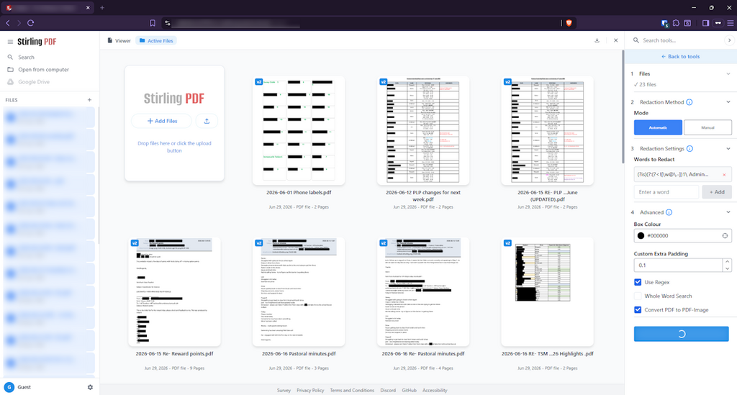Collapse Redaction Method section chevron

728,102
